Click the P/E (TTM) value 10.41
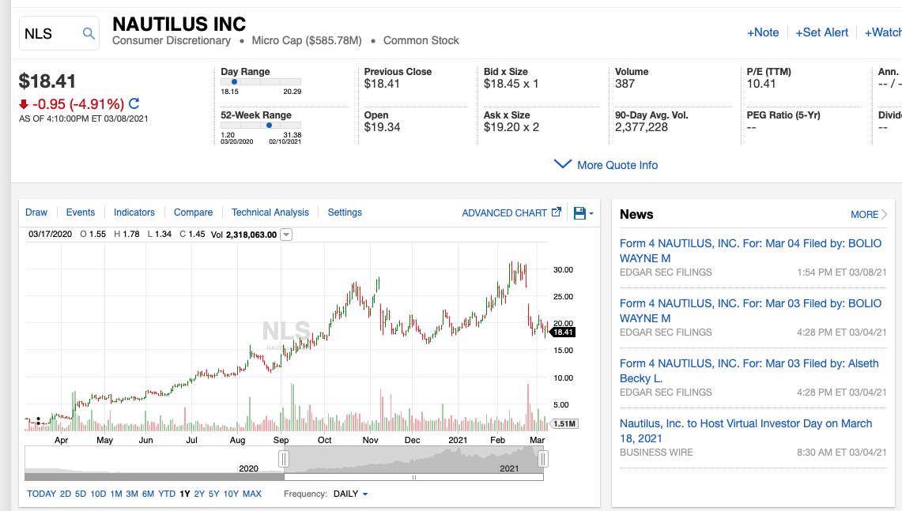902x511 pixels. [761, 84]
